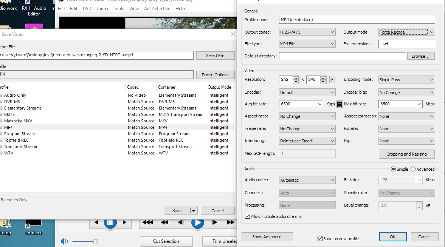
Task: Open the File menu
Action: click(x=61, y=9)
